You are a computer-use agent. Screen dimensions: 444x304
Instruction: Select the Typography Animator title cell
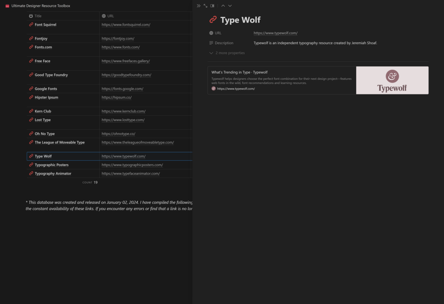[x=63, y=173]
